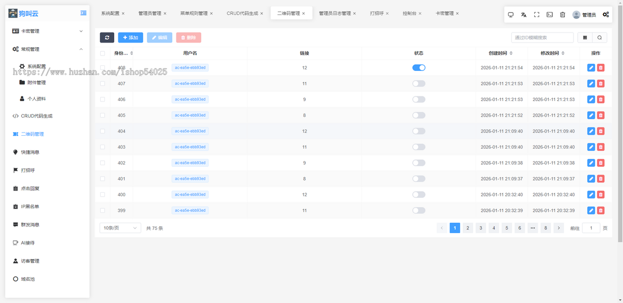Viewport: 623px width, 303px height.
Task: Focus the ID fuzzy search field
Action: point(542,37)
